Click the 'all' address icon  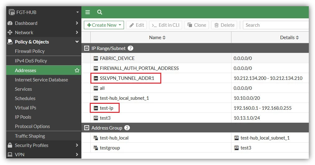[96, 88]
